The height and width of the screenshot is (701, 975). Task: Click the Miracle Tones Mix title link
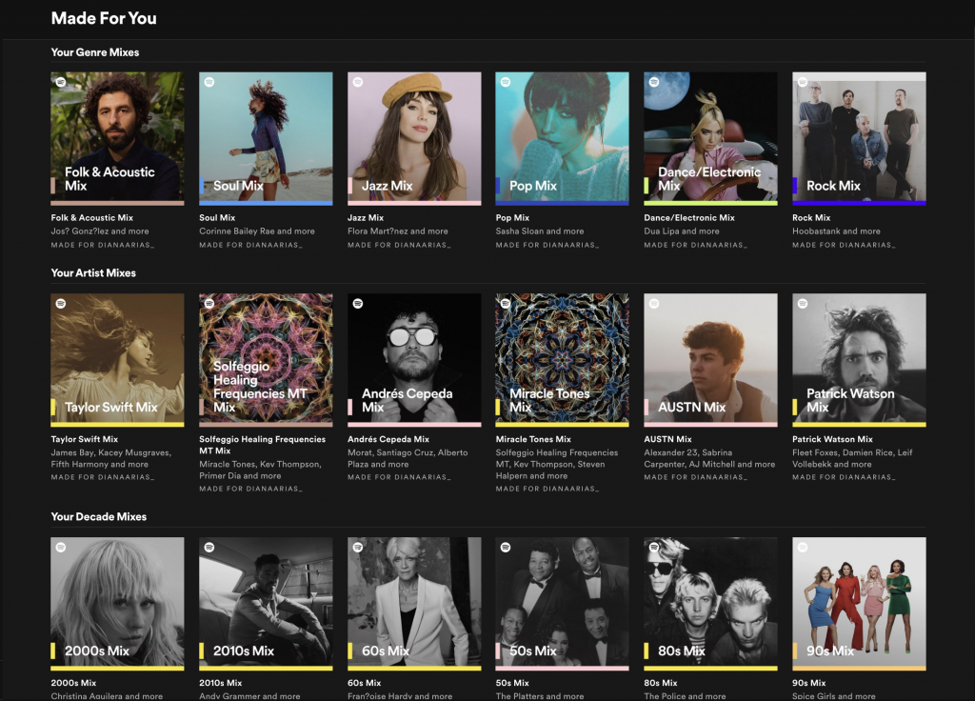click(533, 439)
